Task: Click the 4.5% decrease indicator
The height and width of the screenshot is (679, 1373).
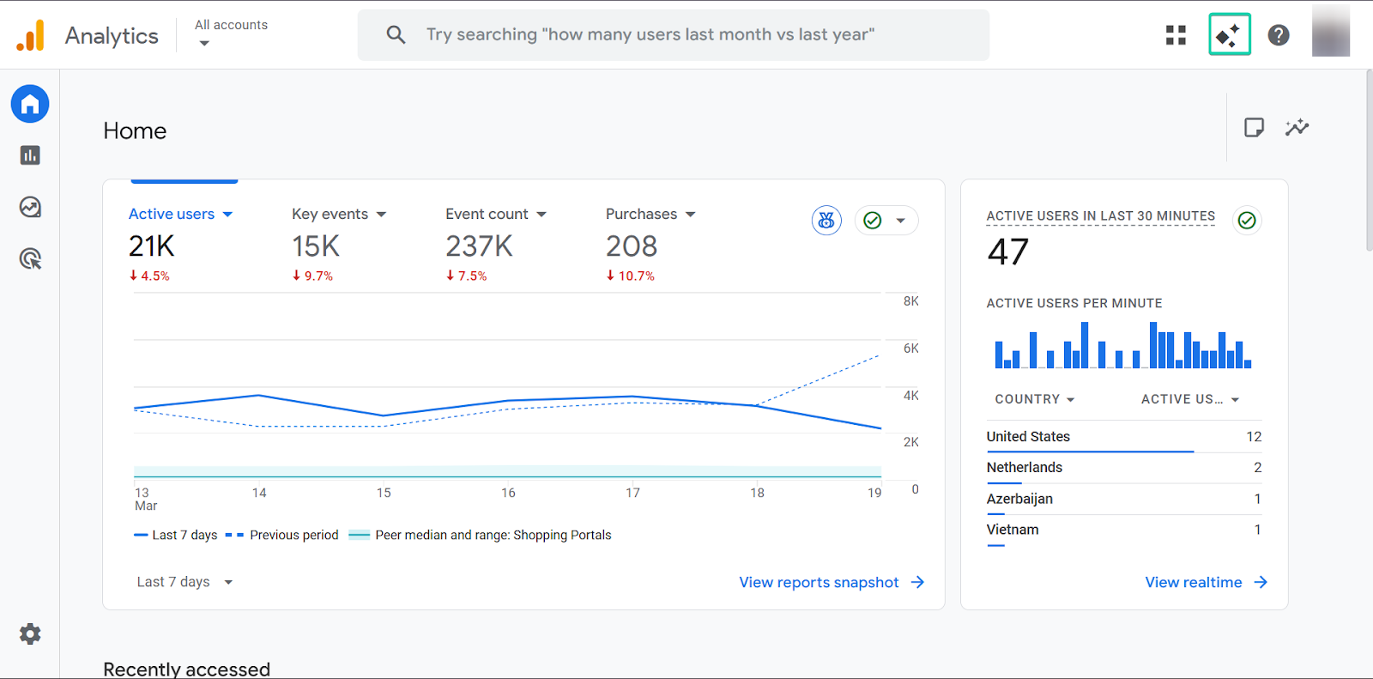Action: [149, 276]
